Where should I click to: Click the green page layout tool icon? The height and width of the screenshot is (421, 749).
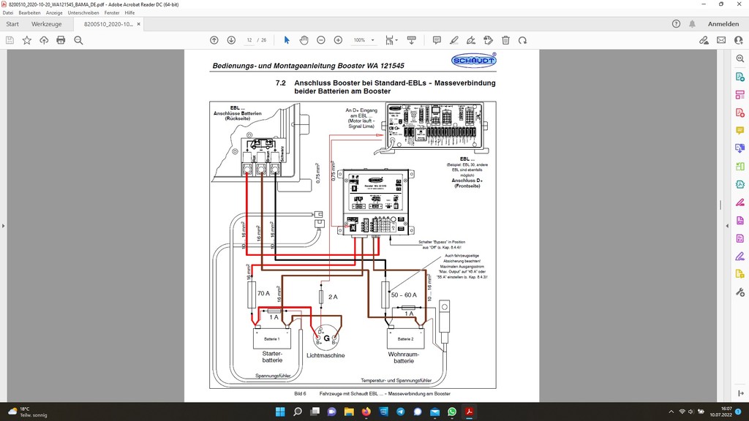pyautogui.click(x=740, y=167)
